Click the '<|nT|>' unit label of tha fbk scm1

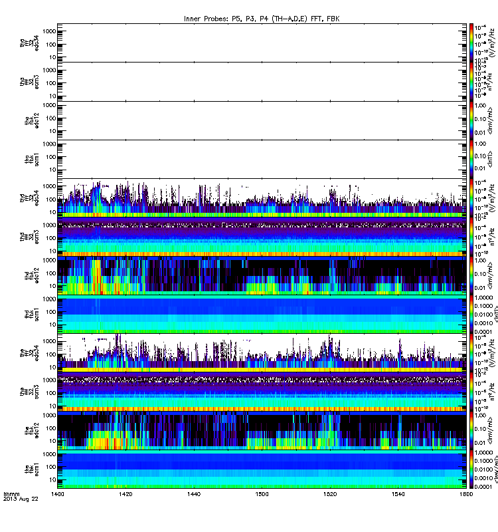tap(490, 160)
